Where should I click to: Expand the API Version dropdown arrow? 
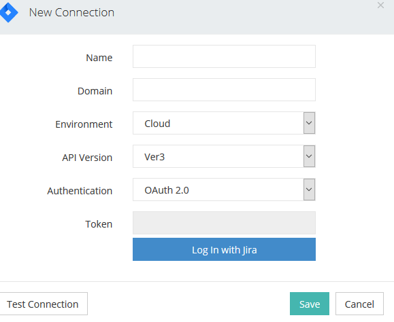click(309, 156)
